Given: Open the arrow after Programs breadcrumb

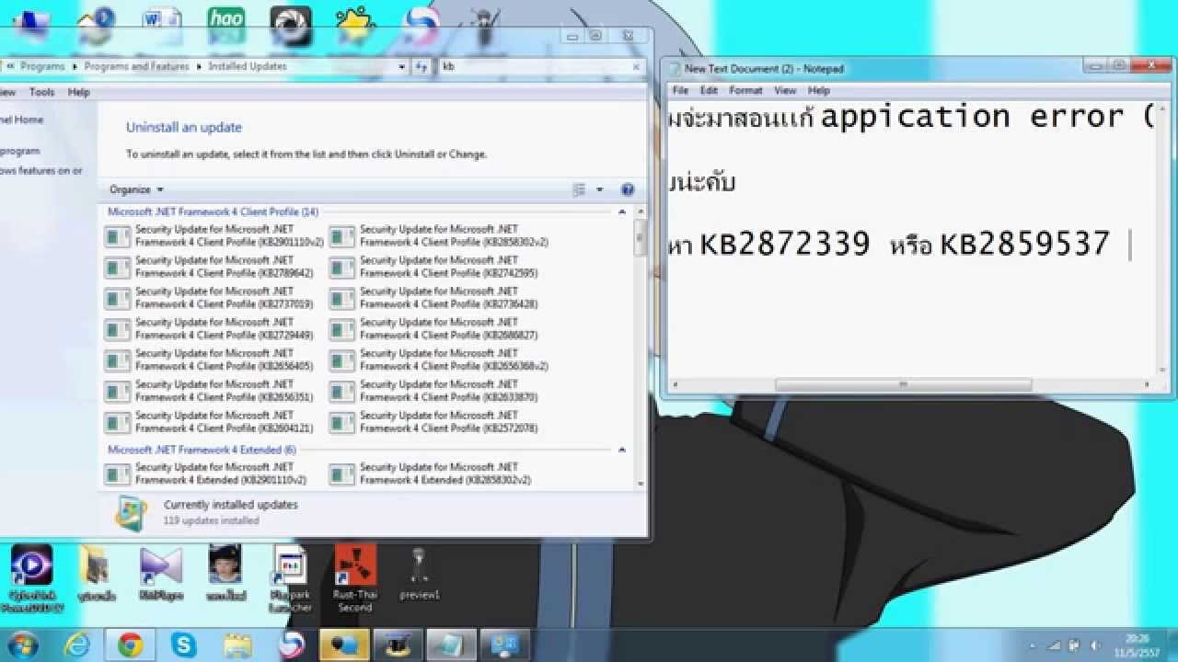Looking at the screenshot, I should [74, 66].
